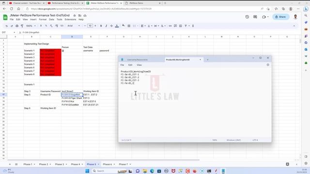Star the JMeter-PetStore spreadsheet
Viewport: 310px width, 174px height.
point(74,15)
